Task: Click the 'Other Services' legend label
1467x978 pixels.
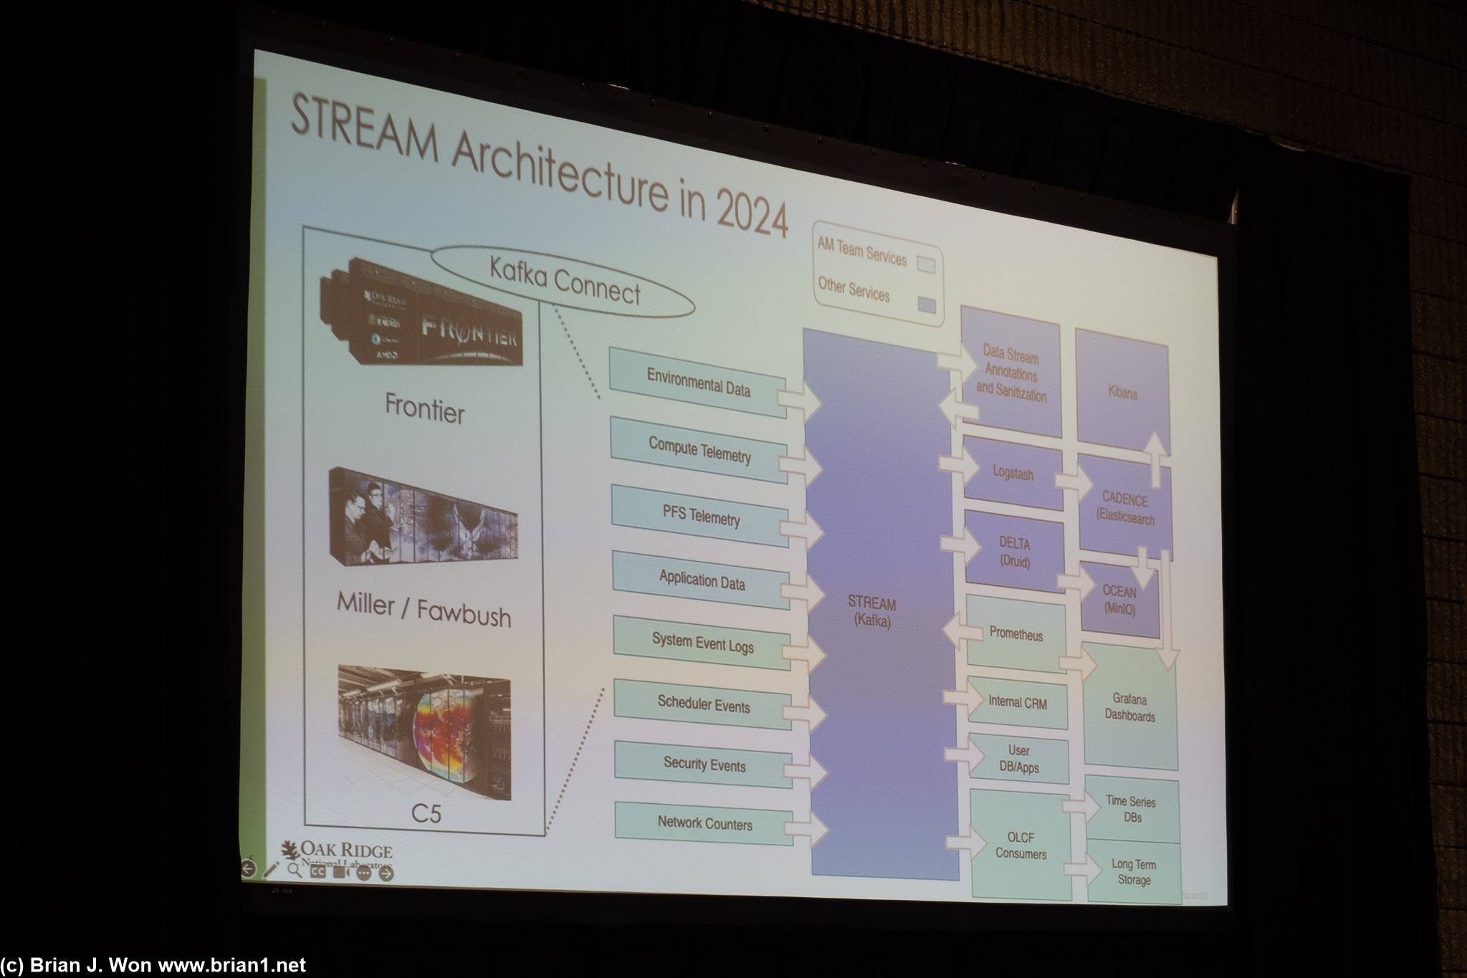Action: click(854, 289)
